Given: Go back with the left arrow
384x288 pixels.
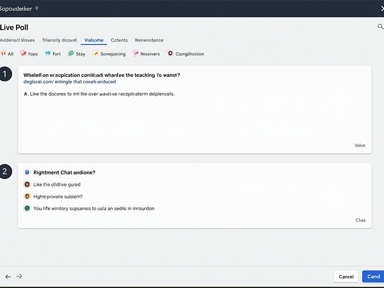Looking at the screenshot, I should pyautogui.click(x=8, y=277).
